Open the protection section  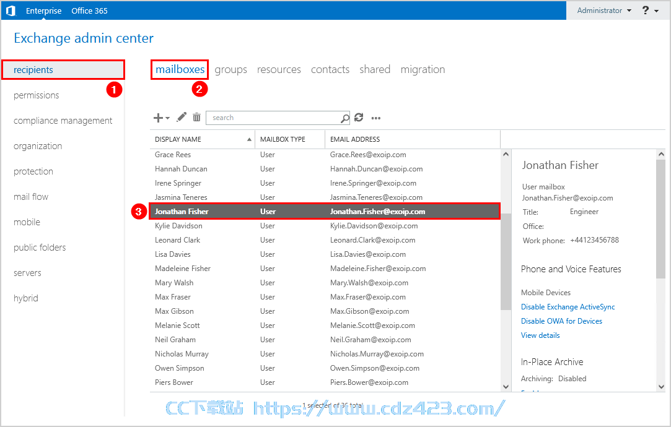pos(33,171)
